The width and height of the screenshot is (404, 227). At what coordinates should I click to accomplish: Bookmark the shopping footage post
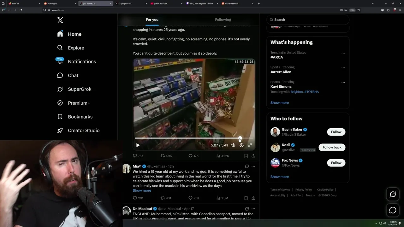(x=246, y=156)
